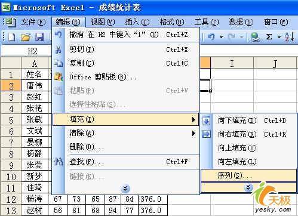
Task: Click the AutoSum sigma icon
Action: click(x=269, y=37)
